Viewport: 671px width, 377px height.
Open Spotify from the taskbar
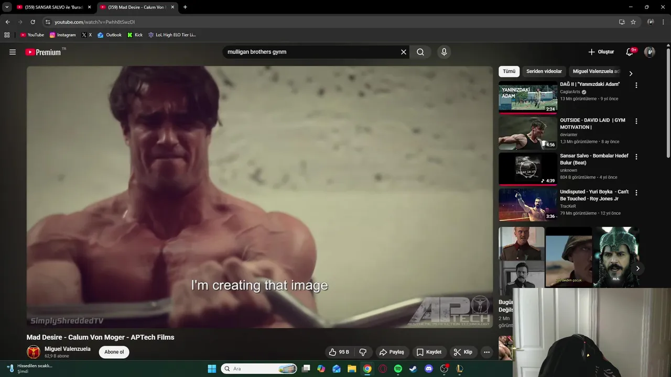point(398,369)
